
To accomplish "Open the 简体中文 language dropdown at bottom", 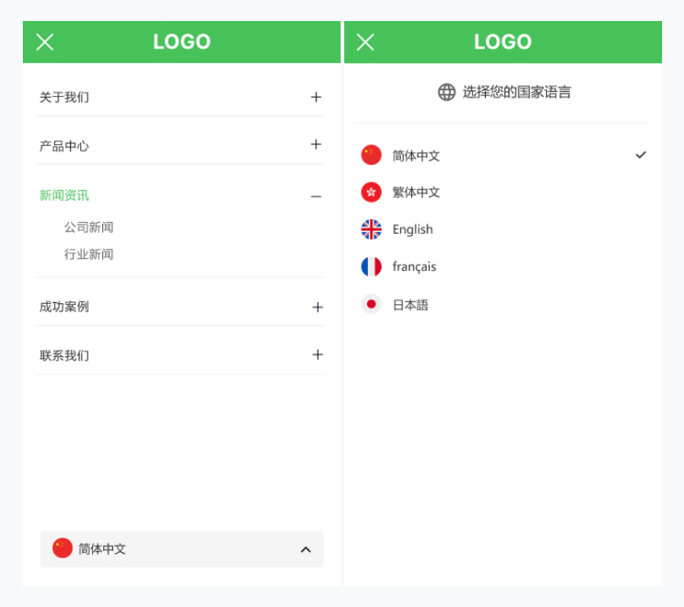I will point(182,549).
